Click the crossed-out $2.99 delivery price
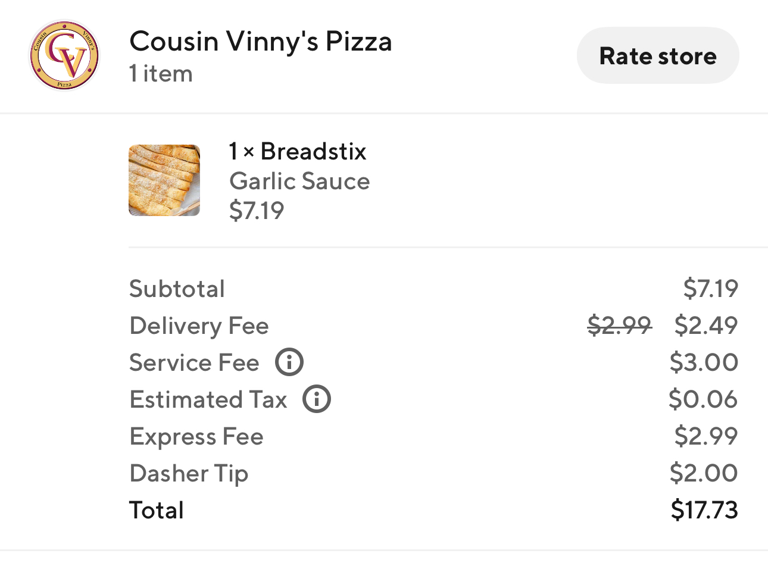The width and height of the screenshot is (768, 569). tap(619, 326)
